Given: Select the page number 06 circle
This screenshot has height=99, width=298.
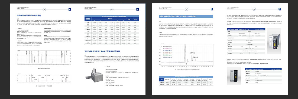Looking at the screenshot, I should 44,9.
